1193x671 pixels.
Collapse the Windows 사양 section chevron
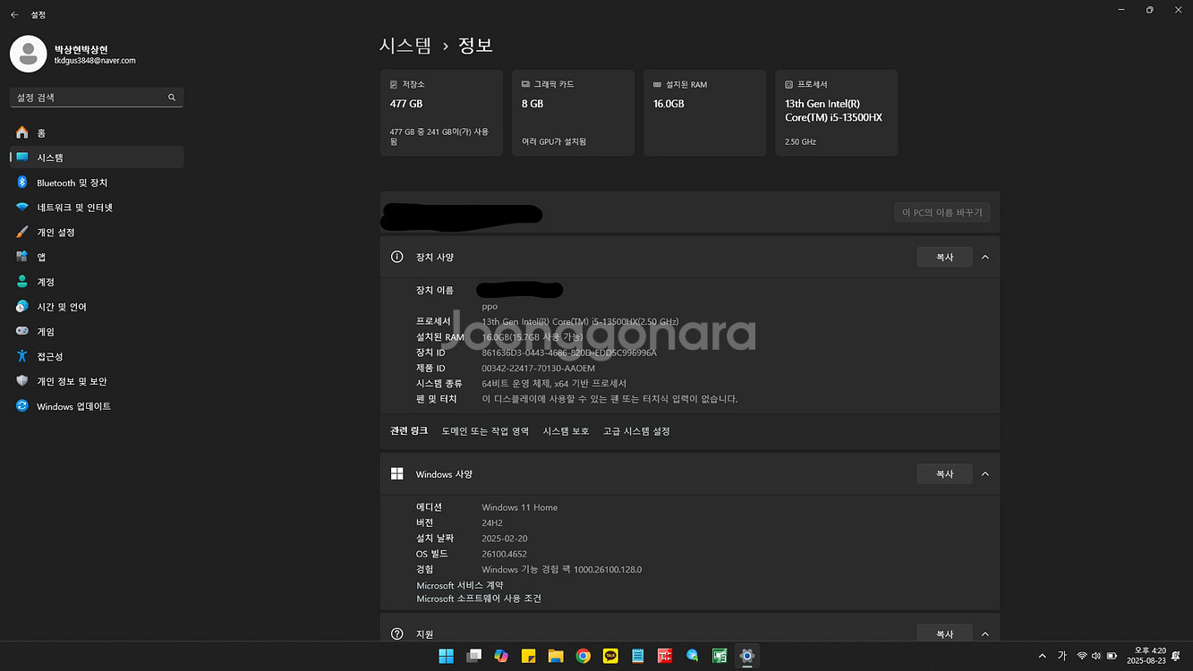985,474
